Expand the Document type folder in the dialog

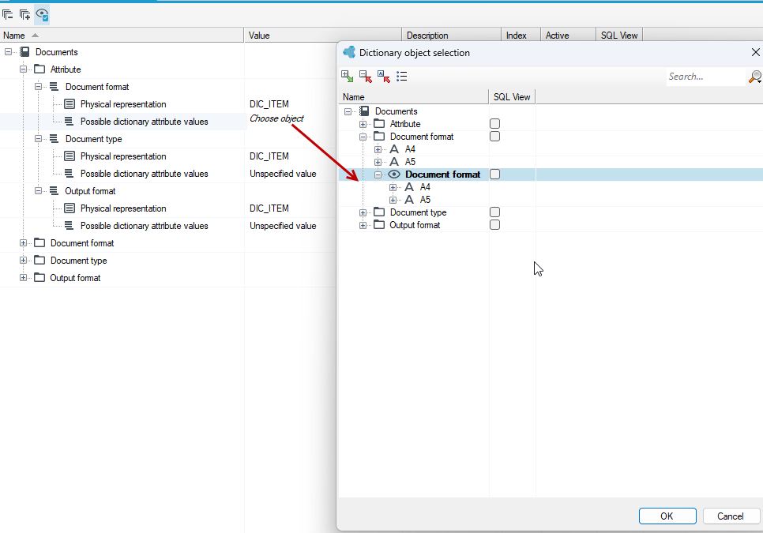pos(363,213)
